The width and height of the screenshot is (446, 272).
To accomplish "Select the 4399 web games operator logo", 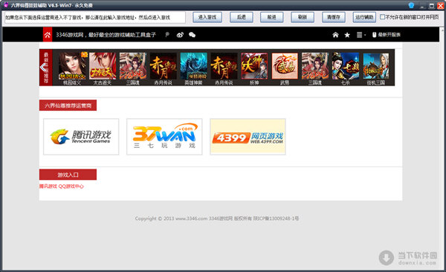I will tap(248, 137).
